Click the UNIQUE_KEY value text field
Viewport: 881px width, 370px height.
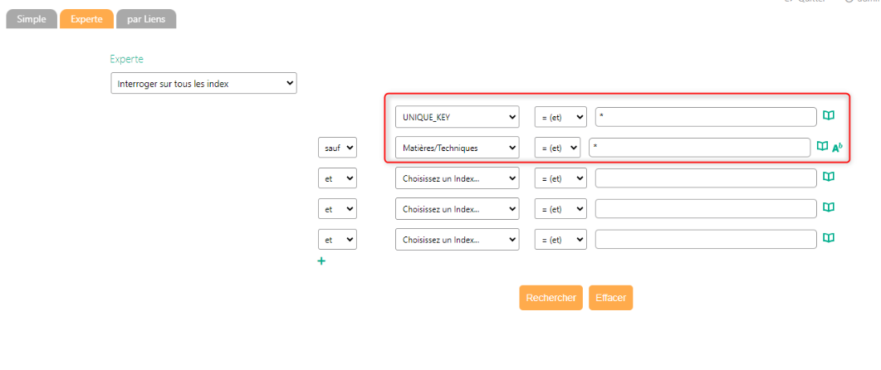[x=706, y=117]
